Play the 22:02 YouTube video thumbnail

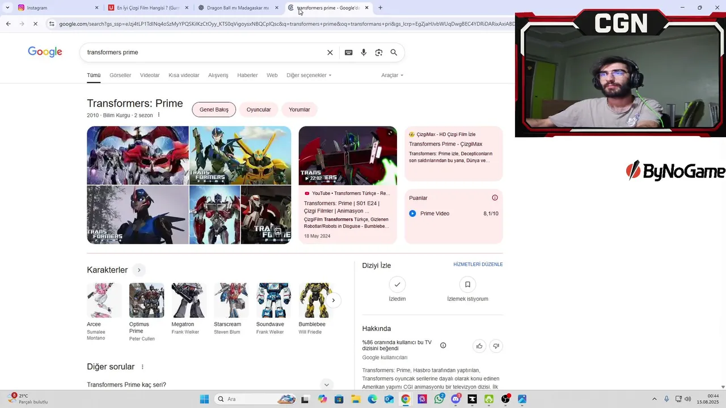tap(348, 156)
